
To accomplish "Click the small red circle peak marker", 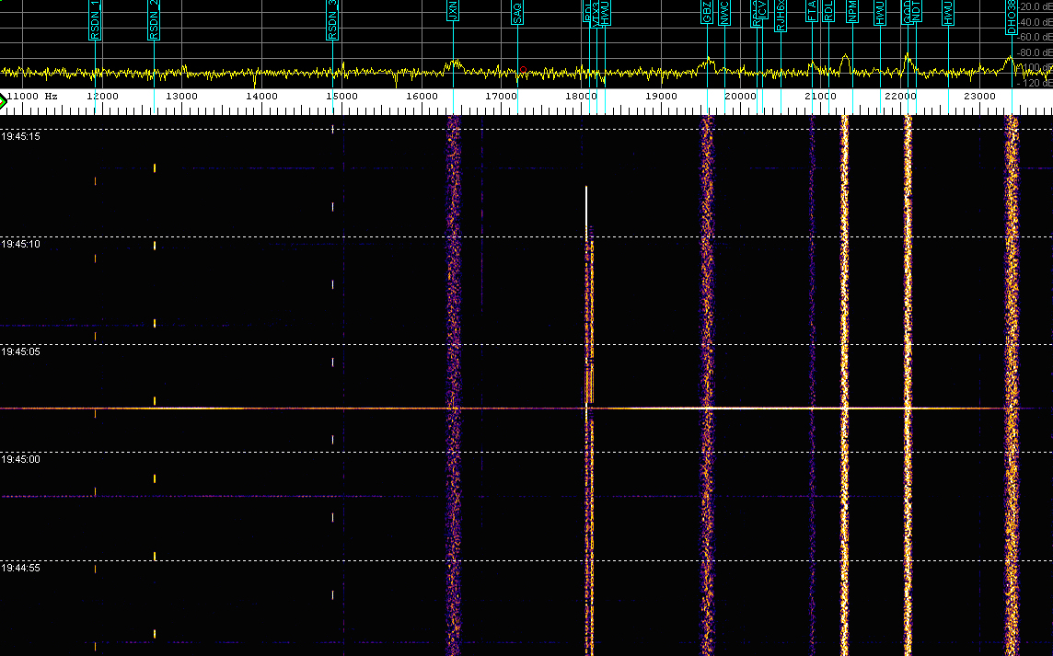I will 523,70.
